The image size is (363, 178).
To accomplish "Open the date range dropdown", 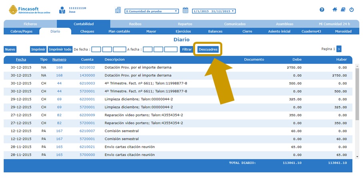I will (x=214, y=11).
